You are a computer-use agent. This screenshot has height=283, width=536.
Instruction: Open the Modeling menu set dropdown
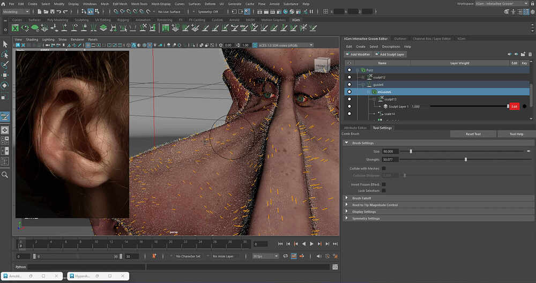(16, 11)
